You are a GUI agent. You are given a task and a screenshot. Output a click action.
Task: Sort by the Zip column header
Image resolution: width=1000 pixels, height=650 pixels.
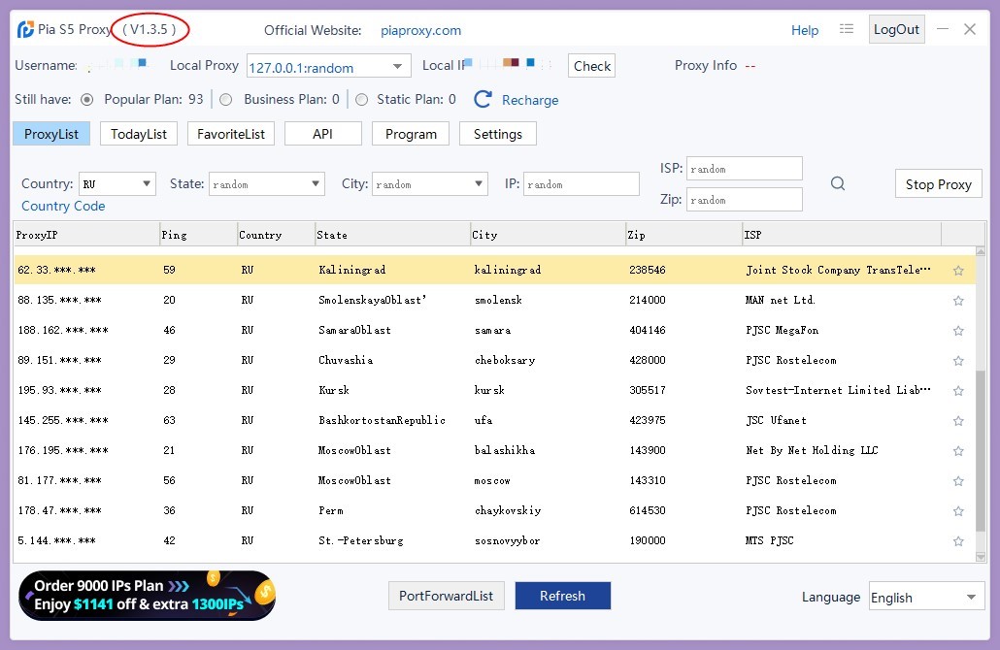click(683, 235)
